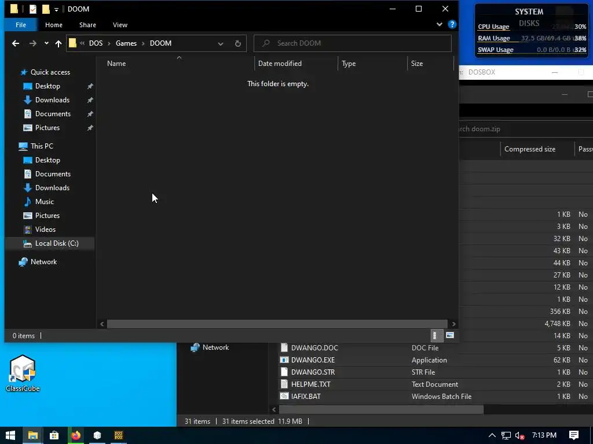Image resolution: width=593 pixels, height=444 pixels.
Task: Open pinned Downloads under Quick access
Action: tap(52, 100)
